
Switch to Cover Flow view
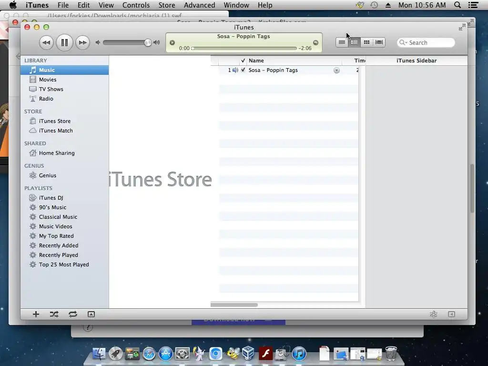tap(379, 42)
